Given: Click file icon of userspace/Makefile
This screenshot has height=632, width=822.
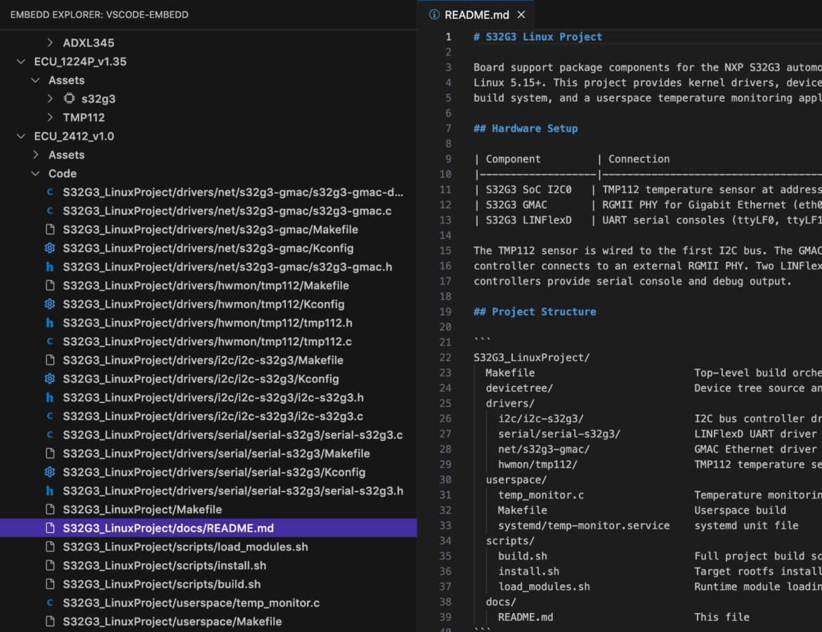Looking at the screenshot, I should (50, 621).
